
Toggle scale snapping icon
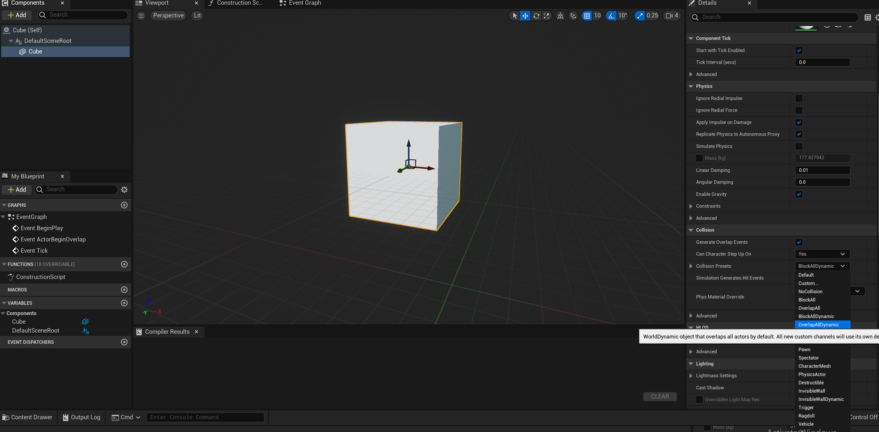pos(639,16)
